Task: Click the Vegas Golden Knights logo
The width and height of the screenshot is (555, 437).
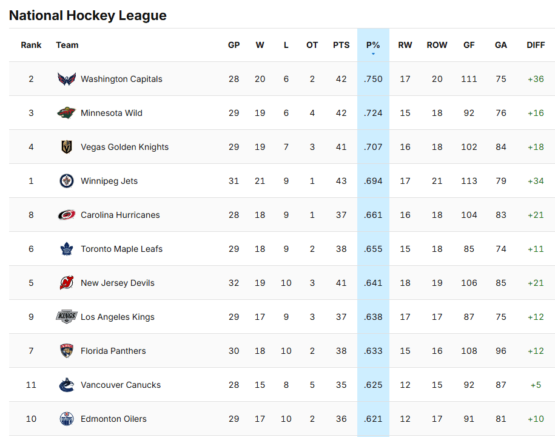Action: click(x=67, y=147)
